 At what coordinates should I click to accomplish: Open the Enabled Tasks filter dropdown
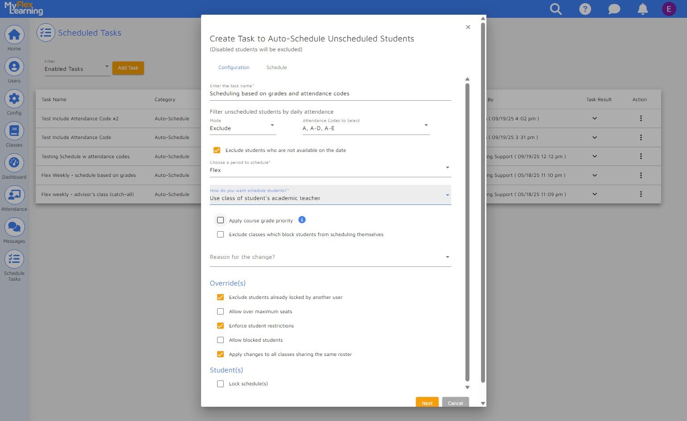[77, 67]
